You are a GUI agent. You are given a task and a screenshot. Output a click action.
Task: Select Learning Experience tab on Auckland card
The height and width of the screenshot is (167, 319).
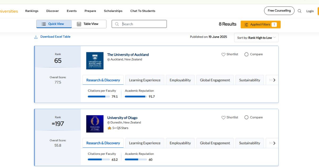[145, 80]
